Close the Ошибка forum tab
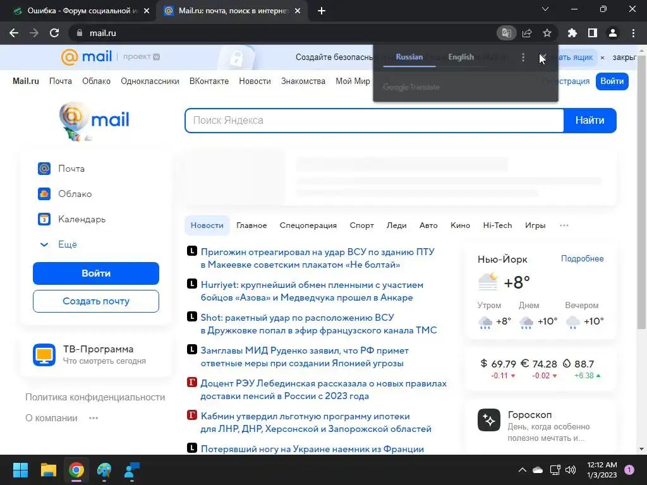The width and height of the screenshot is (647, 485). [x=147, y=11]
